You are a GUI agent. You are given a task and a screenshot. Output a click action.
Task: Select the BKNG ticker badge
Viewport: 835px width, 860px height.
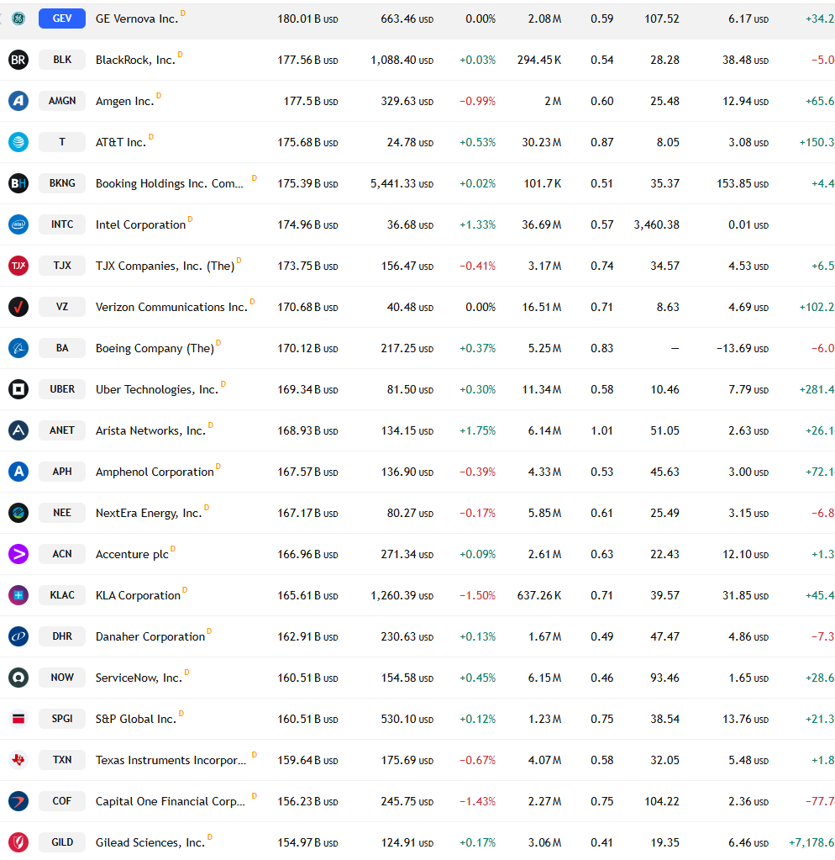pyautogui.click(x=62, y=183)
